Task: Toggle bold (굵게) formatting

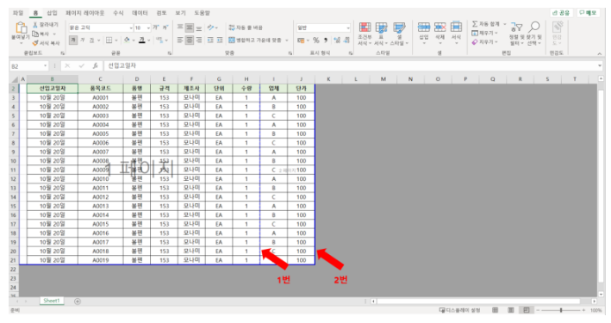Action: tap(73, 40)
